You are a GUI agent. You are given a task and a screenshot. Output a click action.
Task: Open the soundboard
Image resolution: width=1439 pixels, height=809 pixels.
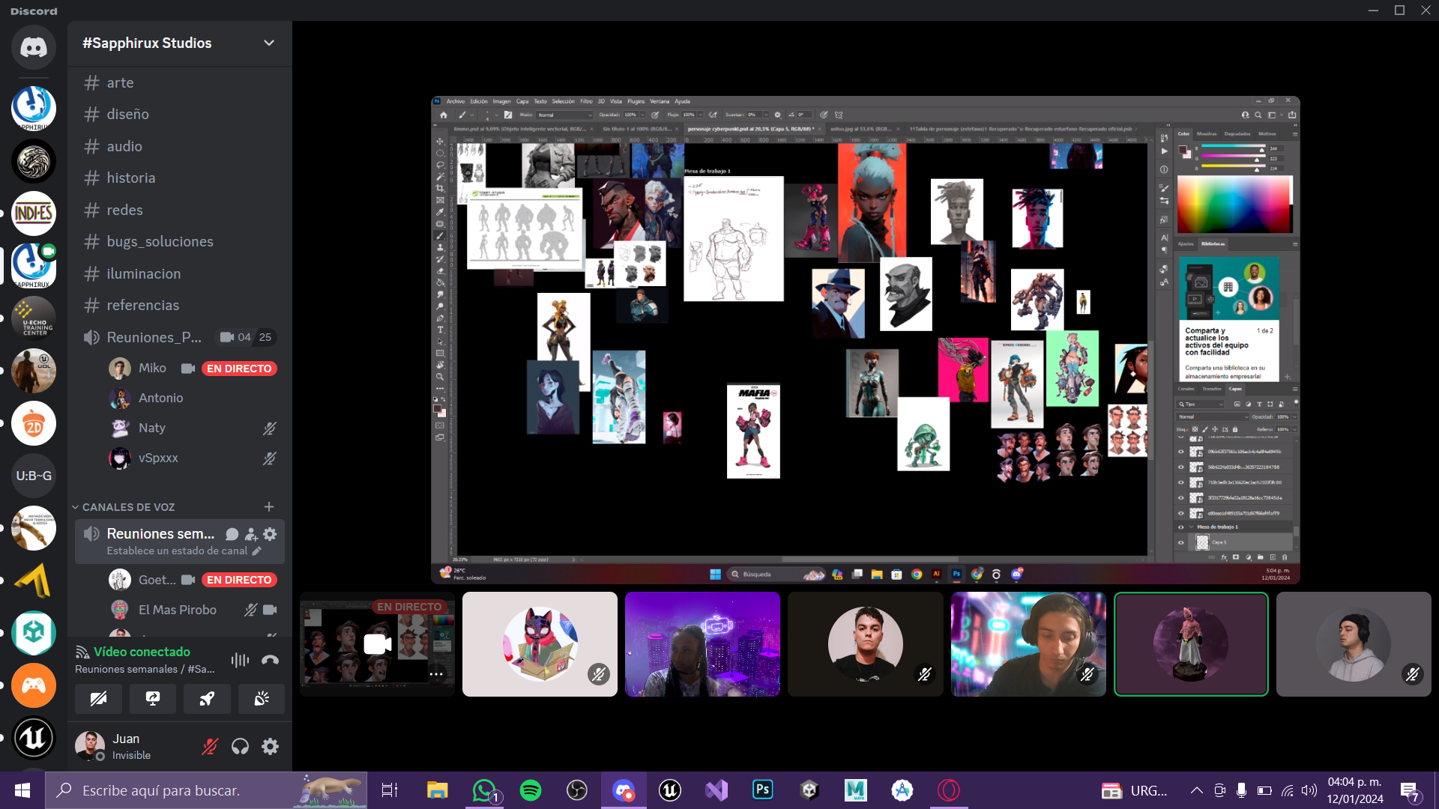[x=262, y=699]
